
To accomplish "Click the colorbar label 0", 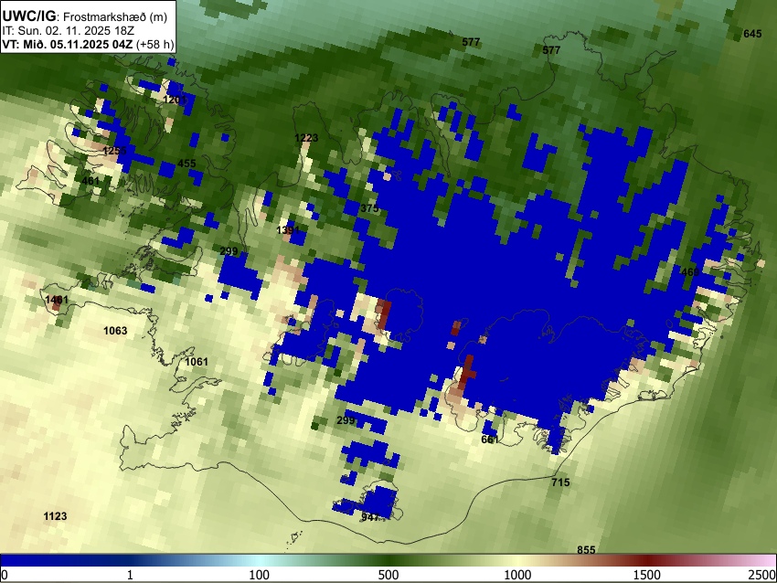I will (x=5, y=575).
